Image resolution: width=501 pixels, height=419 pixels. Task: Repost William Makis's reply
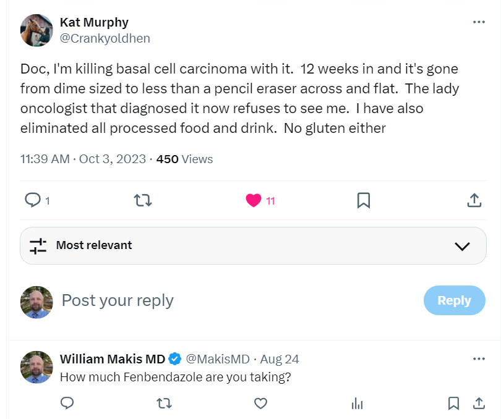pyautogui.click(x=164, y=404)
